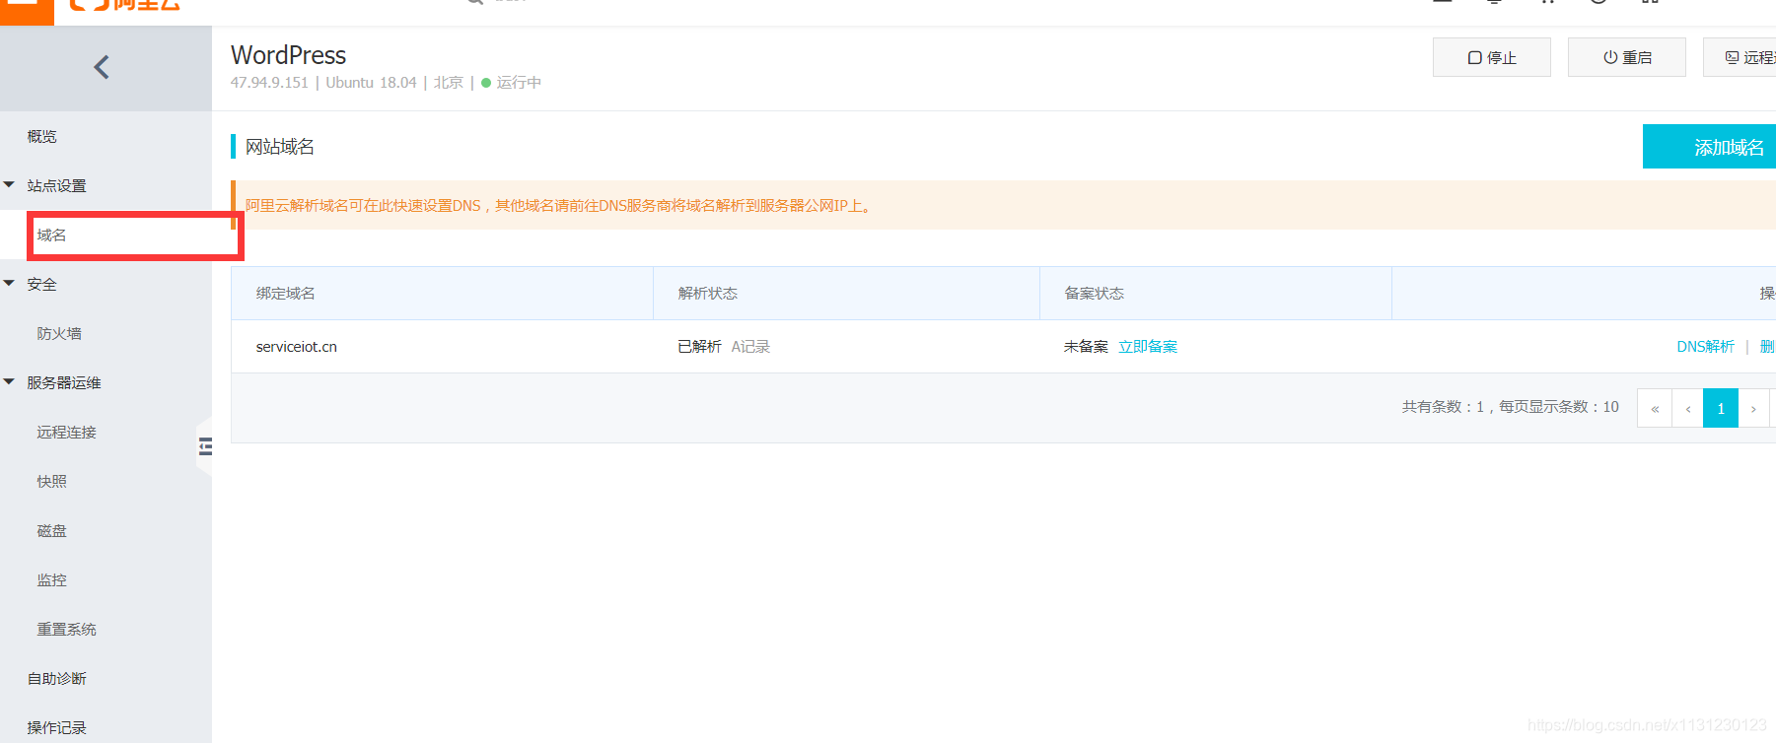This screenshot has height=743, width=1776.
Task: Click the 共有条数 record count text
Action: [1511, 406]
